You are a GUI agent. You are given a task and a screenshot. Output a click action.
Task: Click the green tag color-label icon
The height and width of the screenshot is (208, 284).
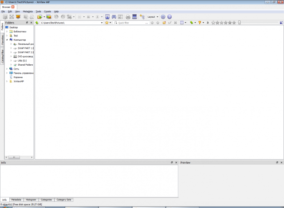pyautogui.click(x=191, y=23)
